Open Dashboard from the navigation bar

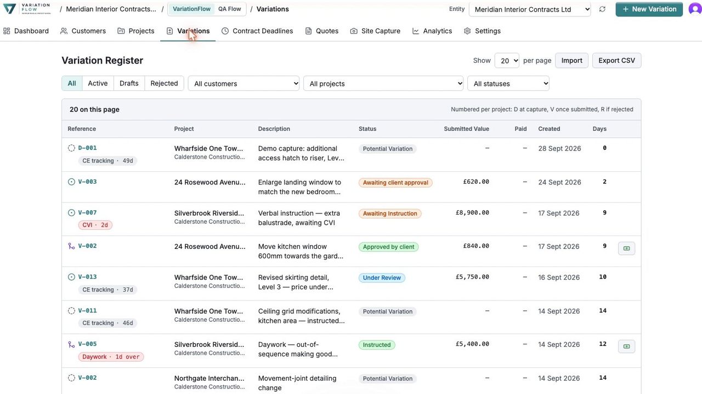26,31
